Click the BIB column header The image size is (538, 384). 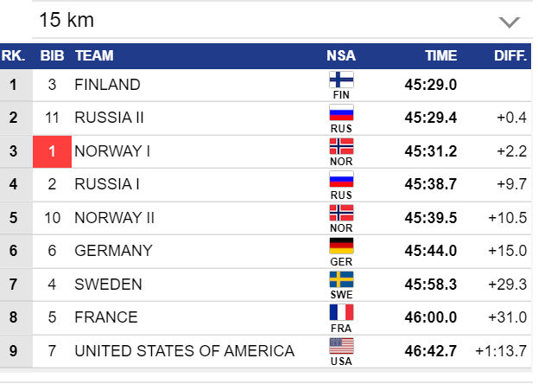point(52,56)
